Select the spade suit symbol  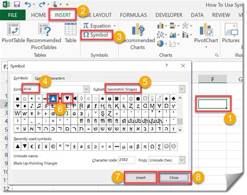166,99
